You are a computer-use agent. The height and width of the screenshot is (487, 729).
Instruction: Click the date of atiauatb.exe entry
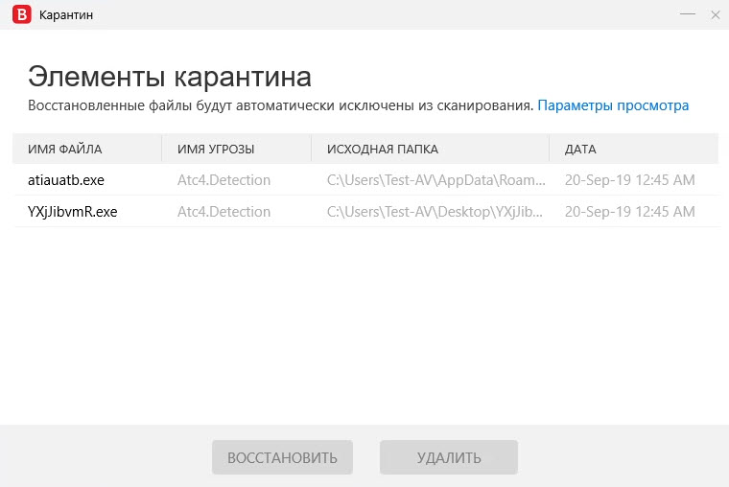coord(629,180)
